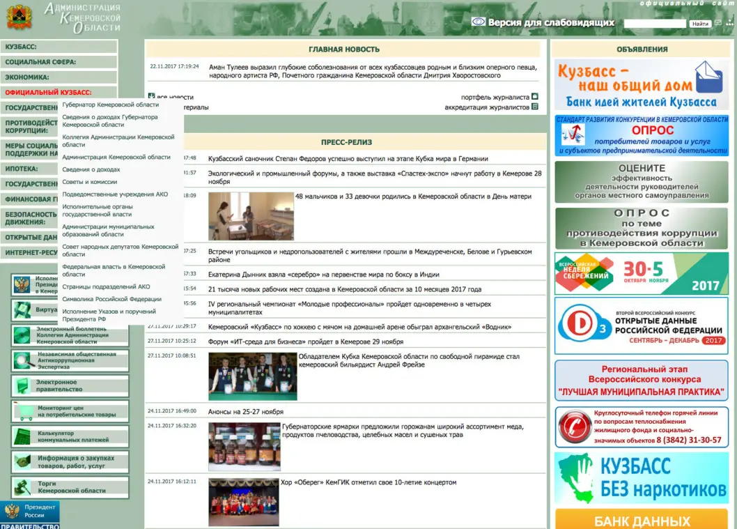Open the envelope mail icon in header
The image size is (737, 529).
(x=718, y=22)
